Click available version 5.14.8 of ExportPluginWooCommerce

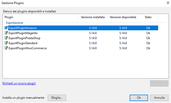pos(123,48)
